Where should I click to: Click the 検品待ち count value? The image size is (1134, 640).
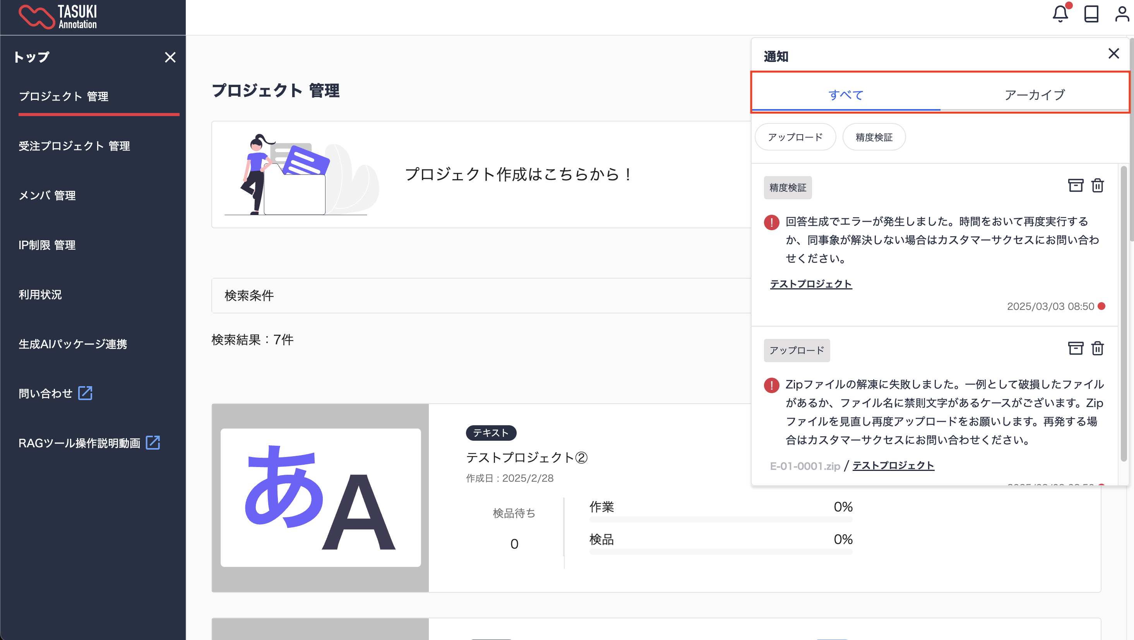[x=514, y=544]
